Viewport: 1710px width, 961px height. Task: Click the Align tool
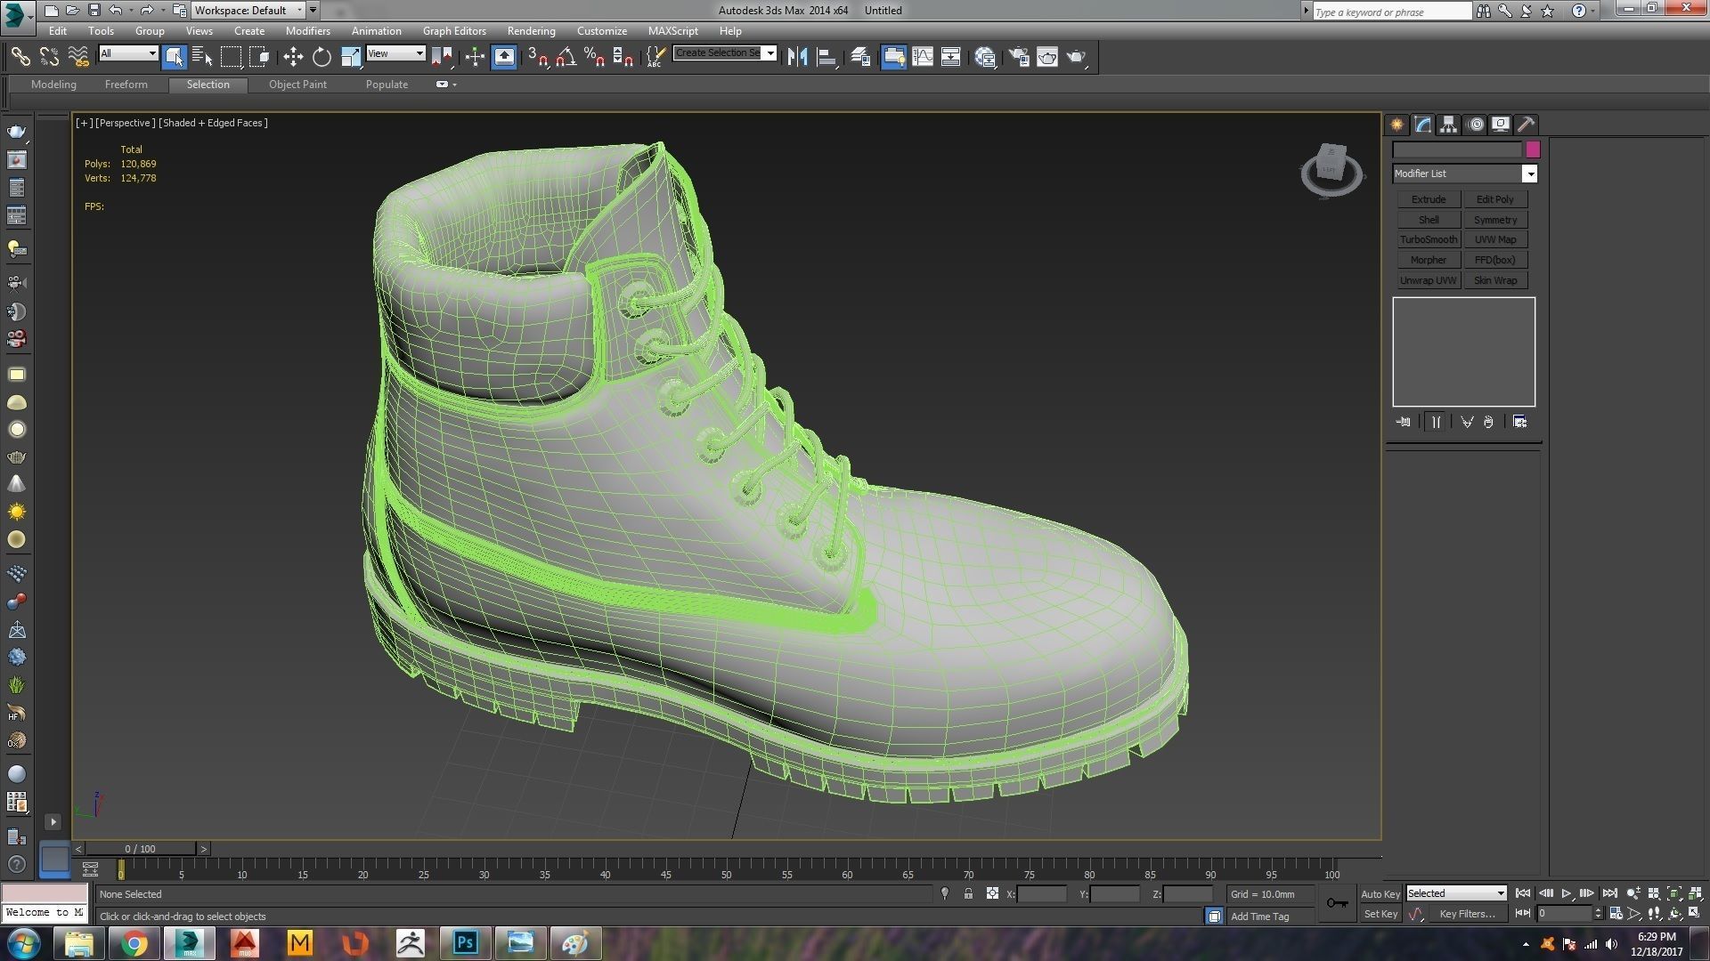[x=826, y=57]
